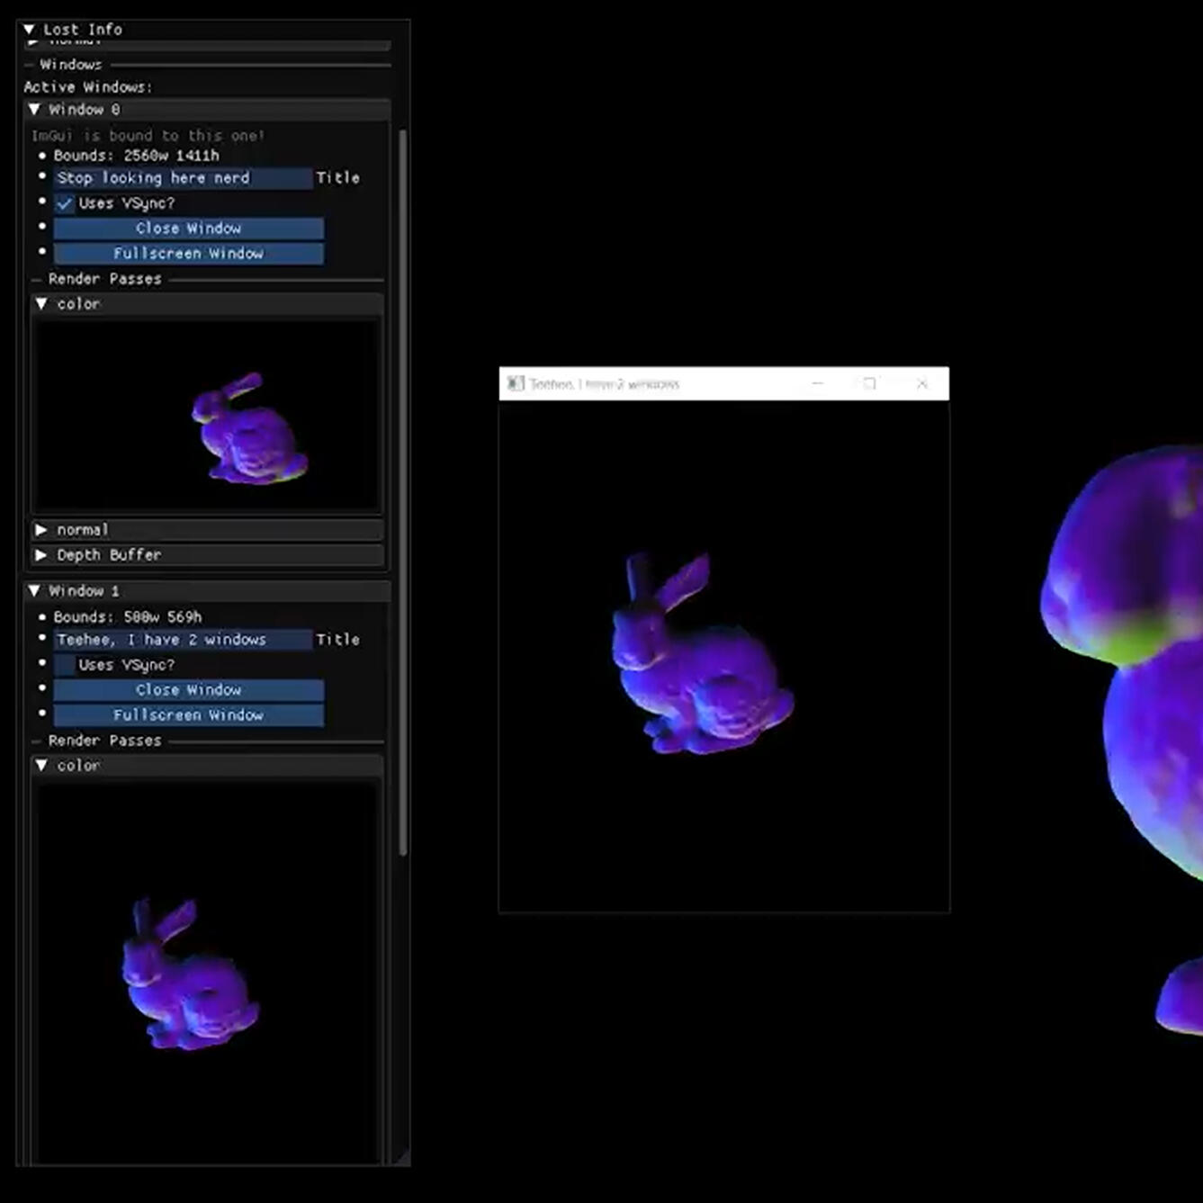Focus the 'Stop looking here nerd' title field

pos(183,178)
